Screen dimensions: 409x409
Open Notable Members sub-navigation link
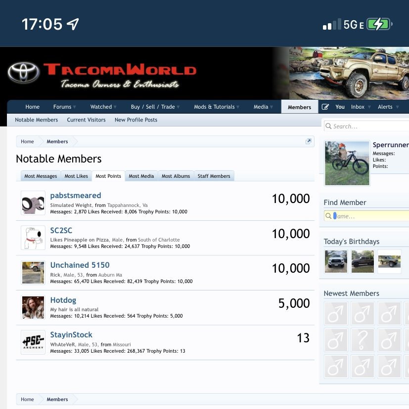[36, 120]
